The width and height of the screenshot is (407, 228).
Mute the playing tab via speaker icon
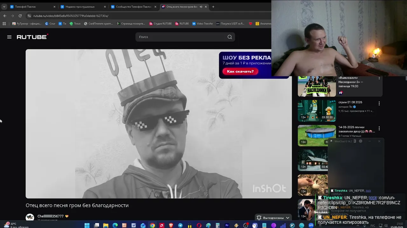pyautogui.click(x=201, y=7)
